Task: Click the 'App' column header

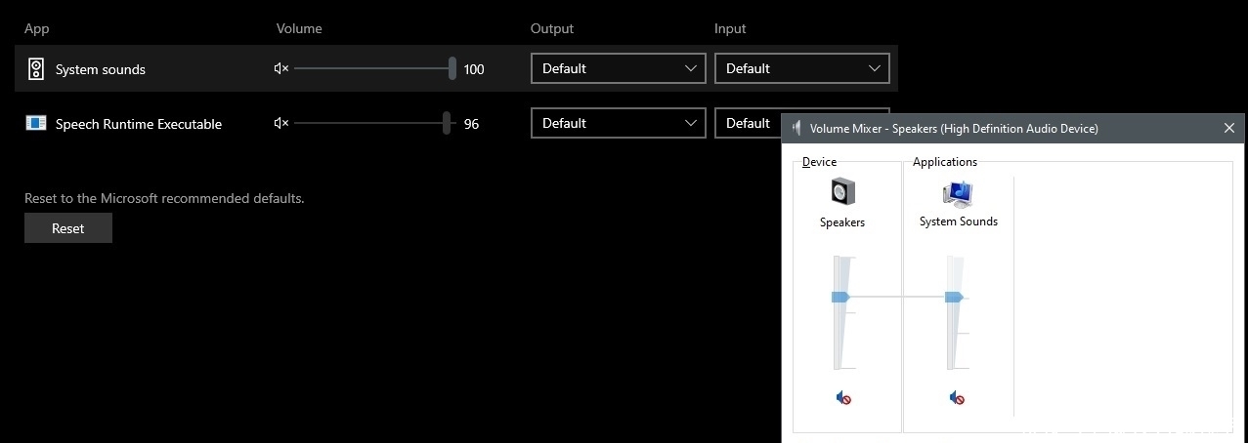Action: pos(36,29)
